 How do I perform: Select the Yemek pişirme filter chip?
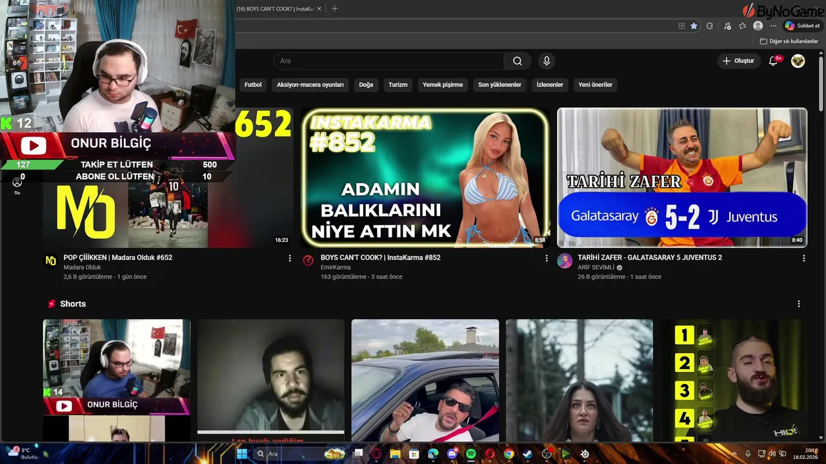pos(443,84)
